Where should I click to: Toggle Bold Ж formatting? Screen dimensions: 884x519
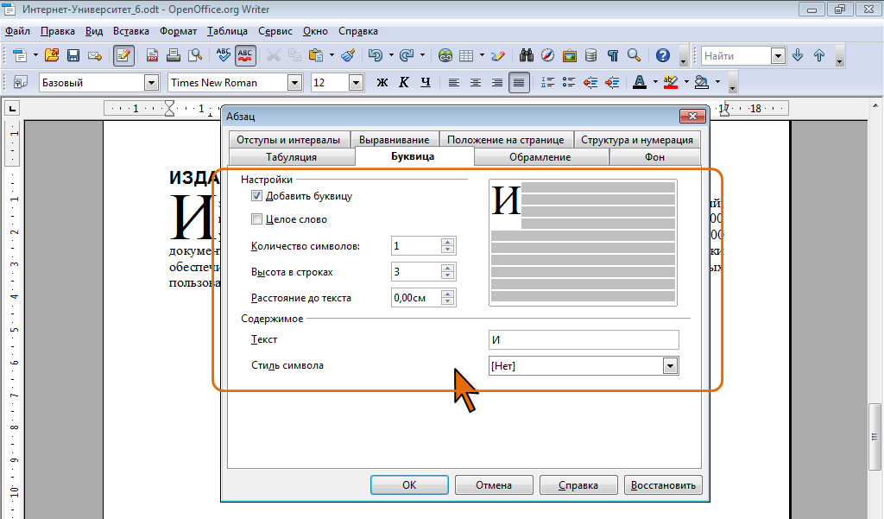tap(382, 82)
